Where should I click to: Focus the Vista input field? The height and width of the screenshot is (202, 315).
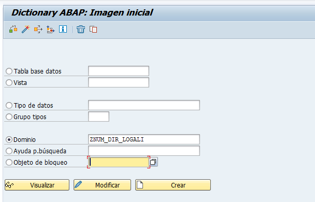point(119,82)
